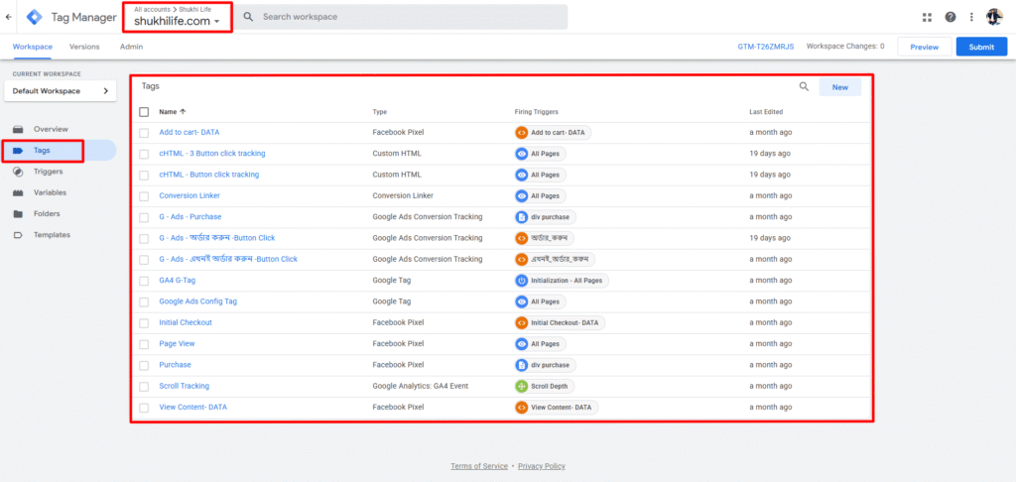Open the cHTML - Button click tracking tag

pyautogui.click(x=208, y=175)
